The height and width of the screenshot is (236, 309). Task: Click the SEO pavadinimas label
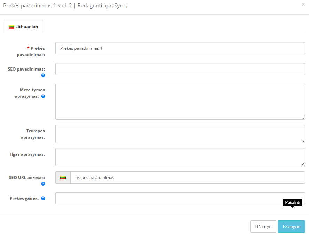(x=26, y=69)
